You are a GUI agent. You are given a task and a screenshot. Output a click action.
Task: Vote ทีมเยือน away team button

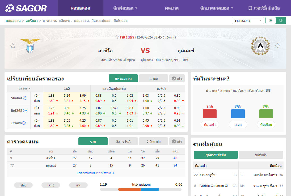[266, 125]
